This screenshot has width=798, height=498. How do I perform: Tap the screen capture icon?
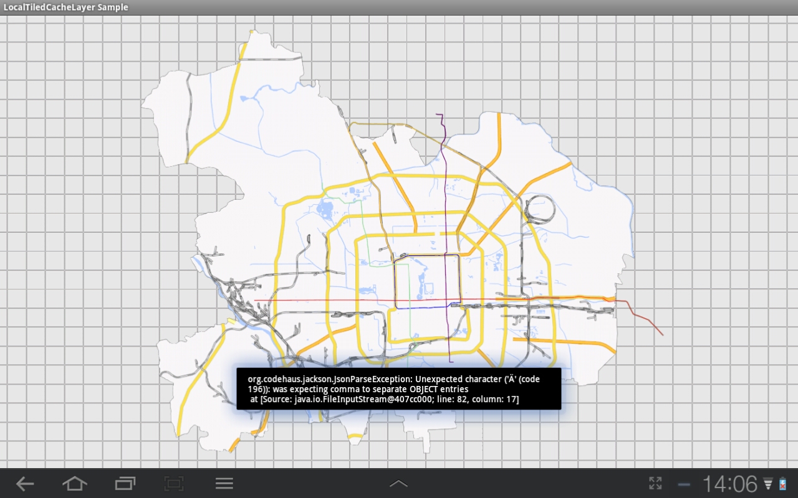pyautogui.click(x=174, y=484)
